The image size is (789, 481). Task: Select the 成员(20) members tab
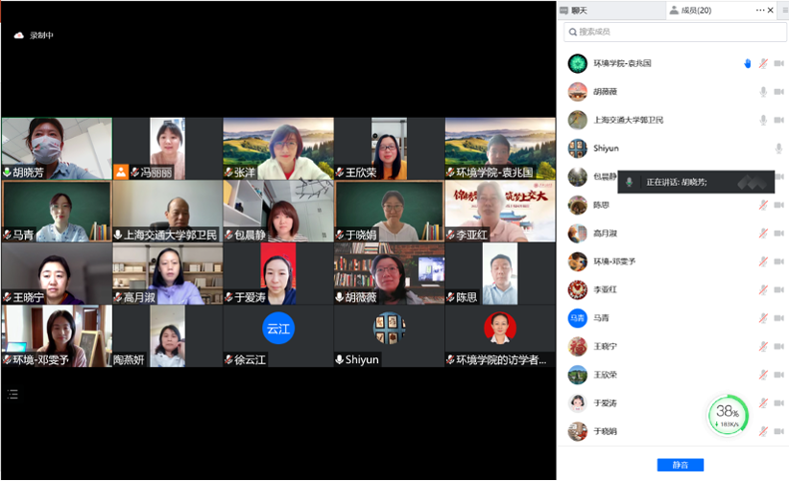(x=690, y=11)
